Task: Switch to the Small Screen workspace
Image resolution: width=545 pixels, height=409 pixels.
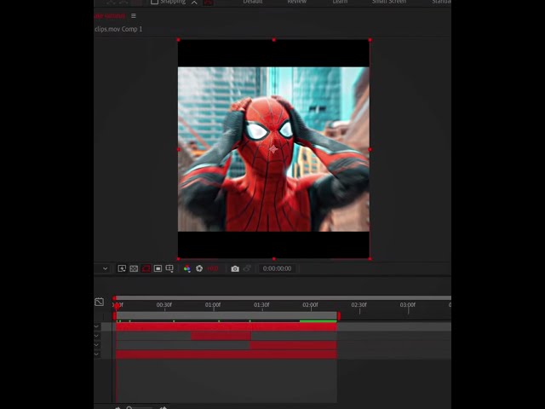Action: pos(389,2)
